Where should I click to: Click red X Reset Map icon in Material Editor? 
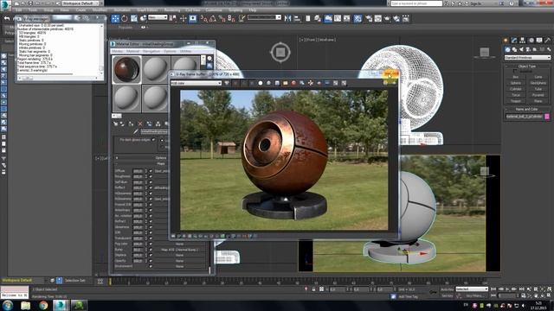point(140,124)
